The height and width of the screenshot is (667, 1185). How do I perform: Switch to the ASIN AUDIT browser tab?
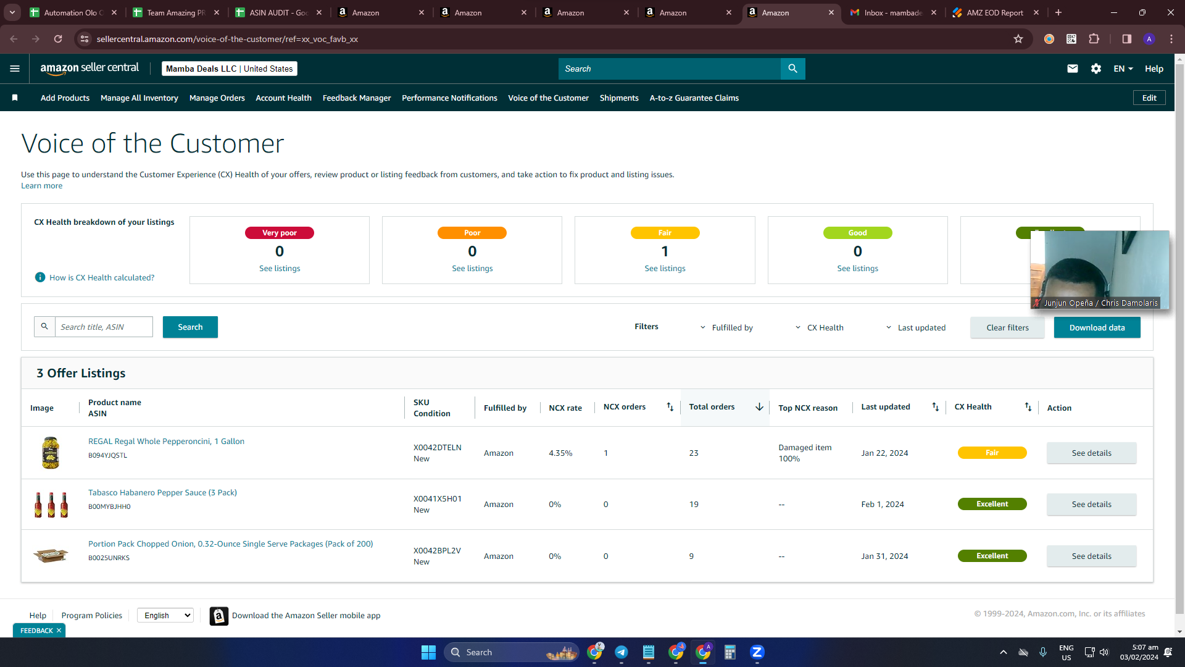[279, 12]
